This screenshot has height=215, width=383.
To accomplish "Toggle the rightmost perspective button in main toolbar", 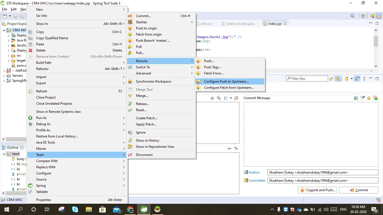I will (x=379, y=16).
